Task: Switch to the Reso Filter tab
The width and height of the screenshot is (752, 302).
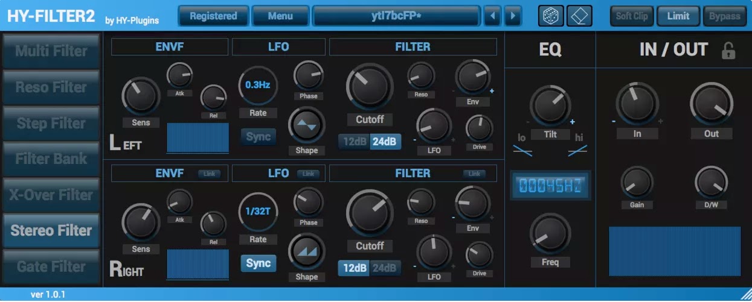Action: coord(51,87)
